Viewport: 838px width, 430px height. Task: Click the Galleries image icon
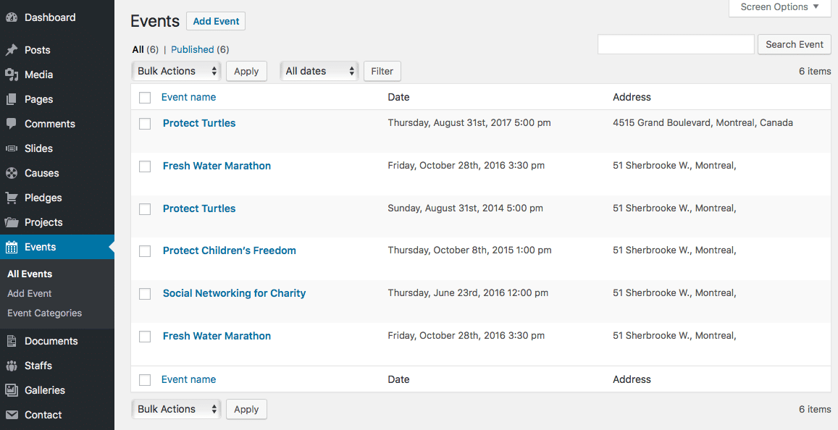pyautogui.click(x=11, y=390)
